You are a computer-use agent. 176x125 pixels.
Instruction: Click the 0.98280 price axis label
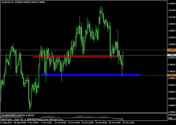tap(172, 99)
